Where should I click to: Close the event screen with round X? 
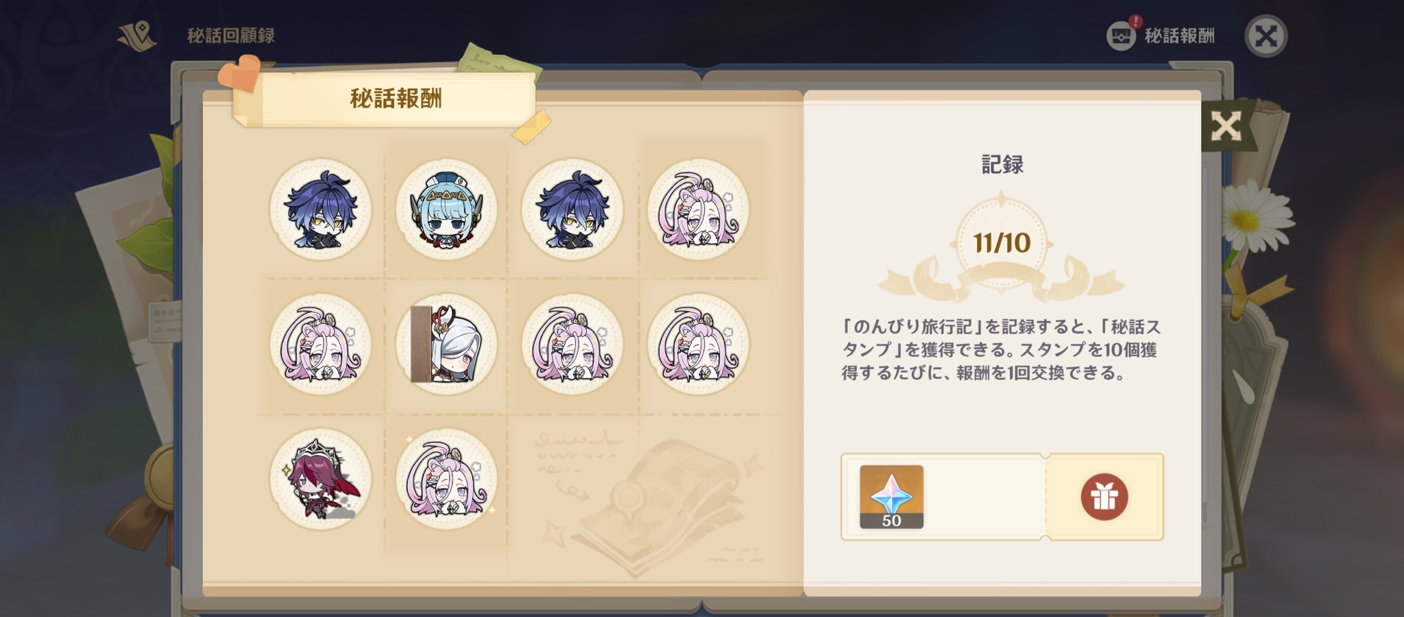click(x=1266, y=36)
